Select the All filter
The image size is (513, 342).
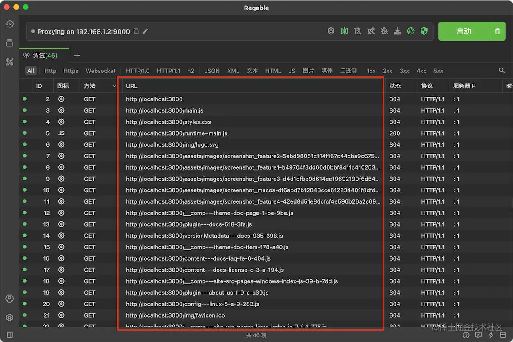coord(31,71)
